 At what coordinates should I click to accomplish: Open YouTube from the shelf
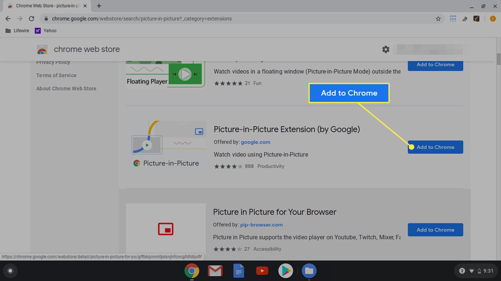pos(262,271)
